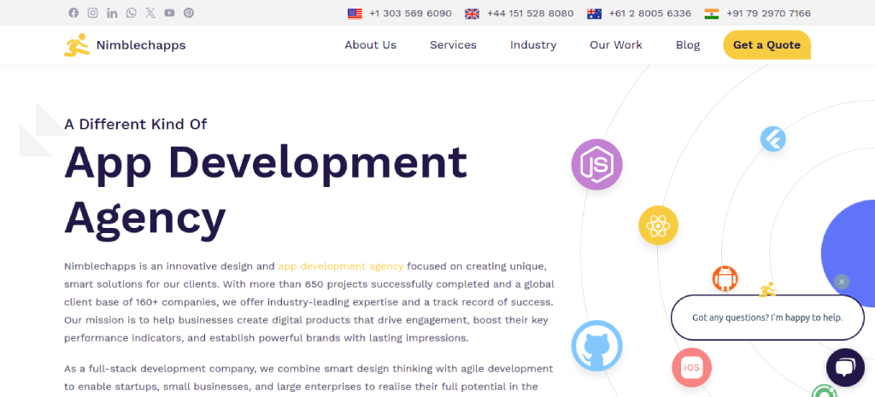Viewport: 875px width, 397px height.
Task: Open the About Us menu
Action: [371, 45]
